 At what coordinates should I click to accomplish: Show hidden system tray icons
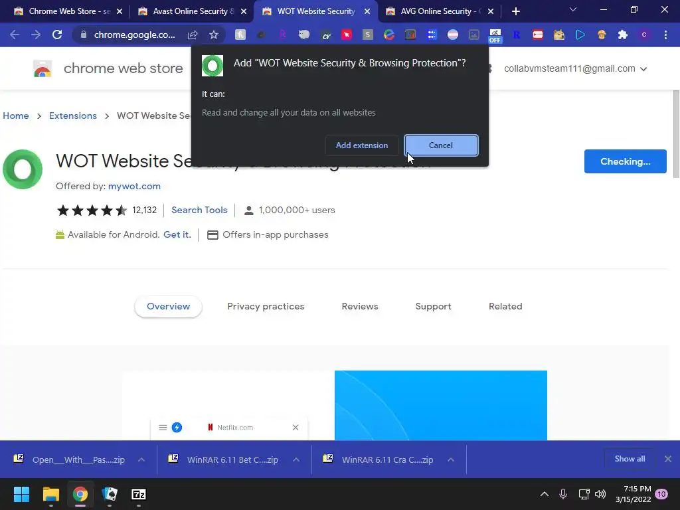click(545, 494)
